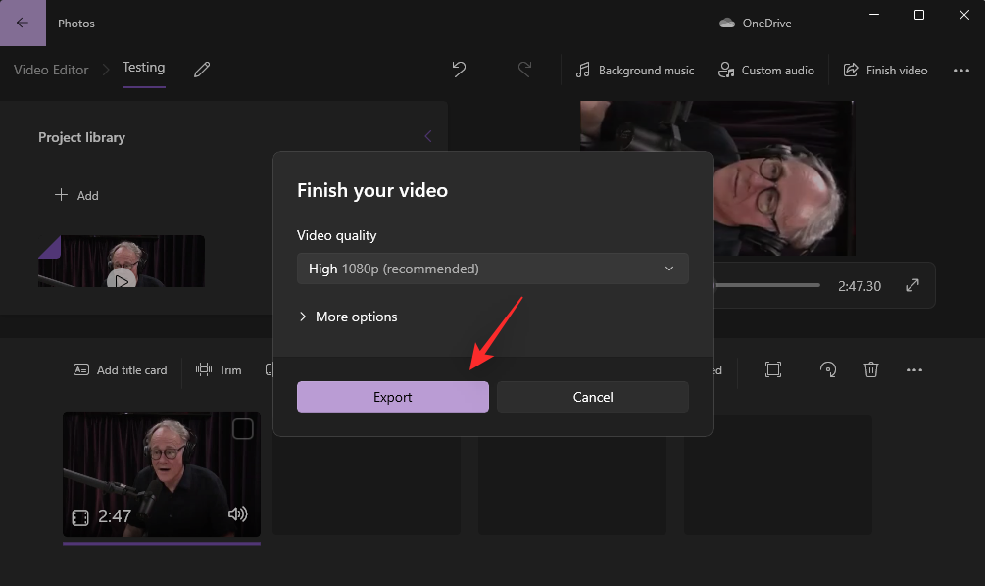This screenshot has width=985, height=586.
Task: Open the top toolbar more options menu
Action: point(961,70)
